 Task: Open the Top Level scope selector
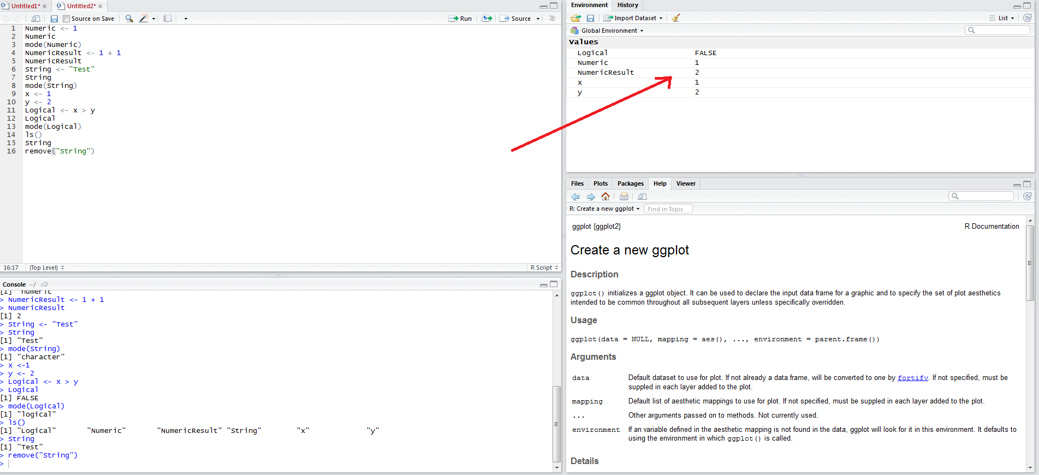coord(47,268)
